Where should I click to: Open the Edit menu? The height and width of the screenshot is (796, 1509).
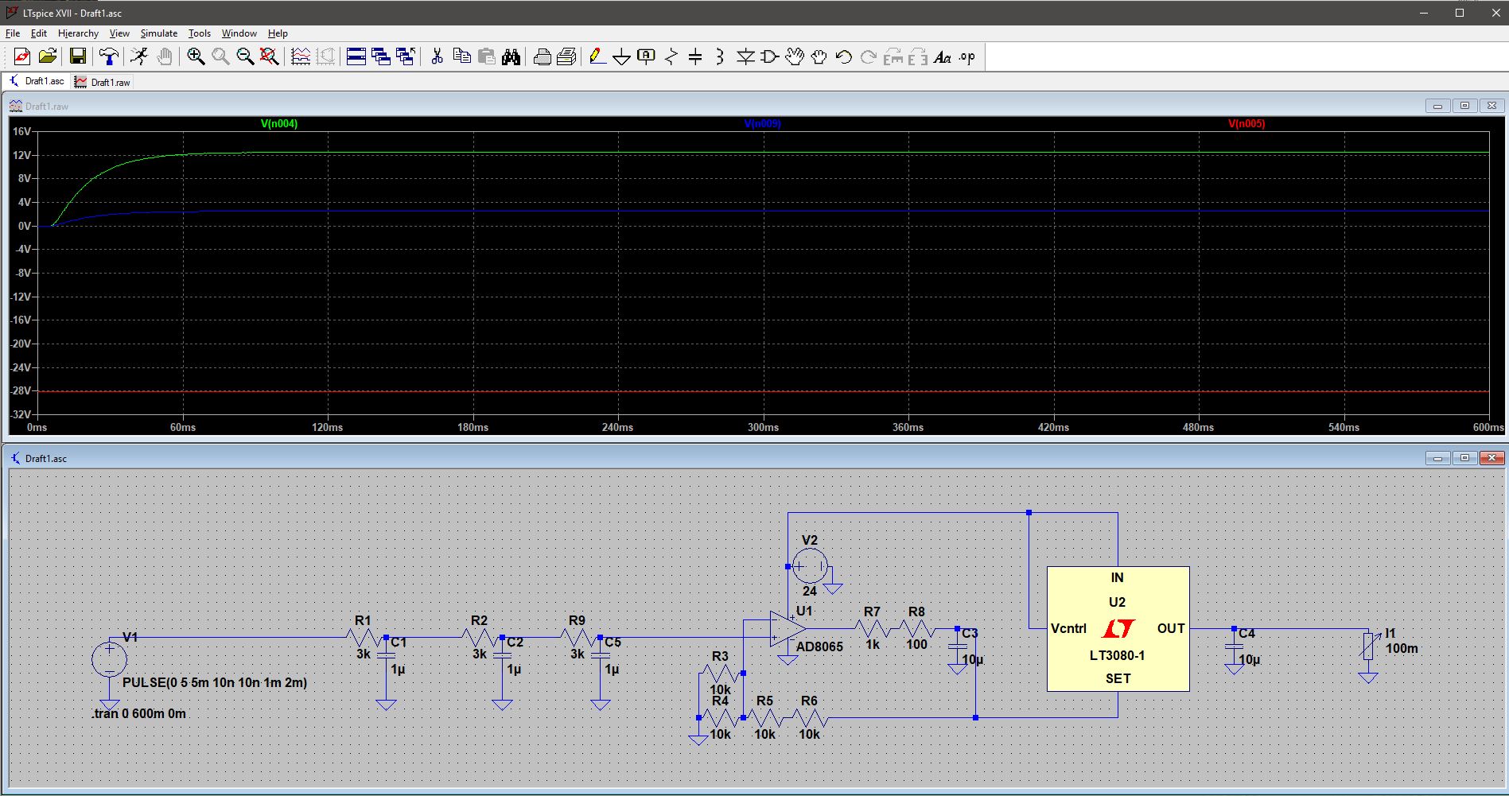pos(39,33)
